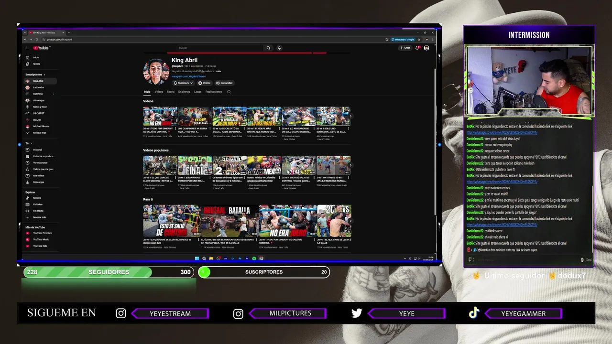Viewport: 612px width, 344px height.
Task: Bookmark this page with the star icon
Action: tap(418, 39)
